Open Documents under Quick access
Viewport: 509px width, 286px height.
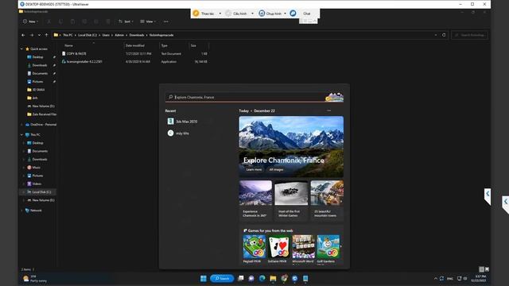click(x=40, y=74)
